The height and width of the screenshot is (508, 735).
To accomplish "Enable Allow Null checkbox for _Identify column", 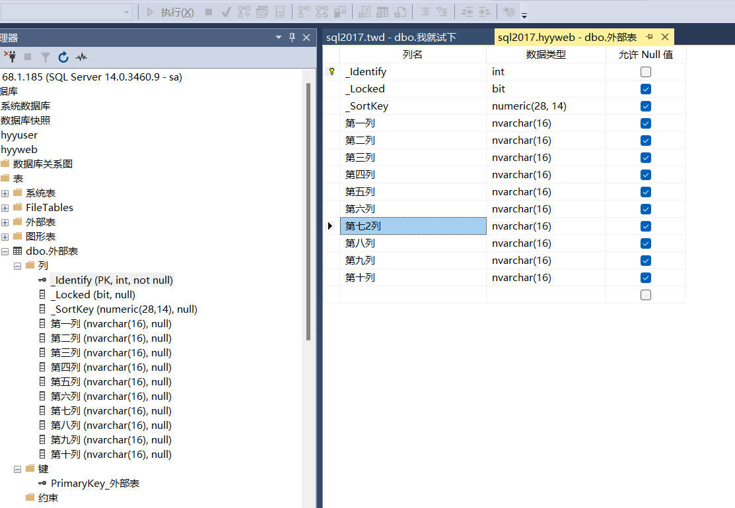I will click(x=646, y=72).
